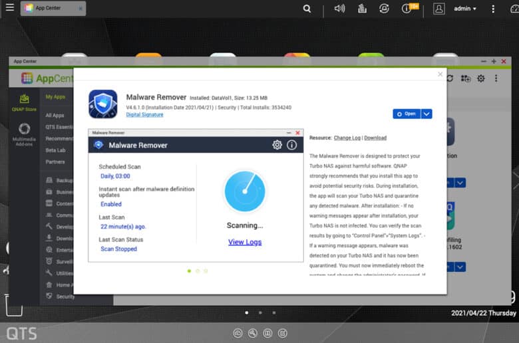
Task: Select the Communications category icon in sidebar
Action: click(49, 215)
